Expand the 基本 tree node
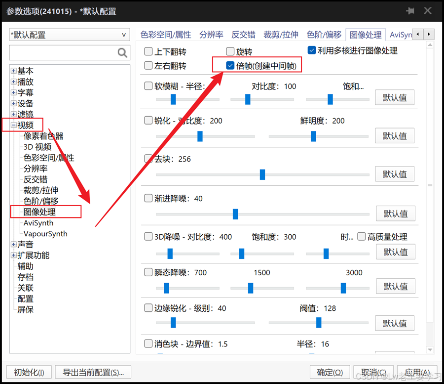This screenshot has width=444, height=384. point(14,71)
